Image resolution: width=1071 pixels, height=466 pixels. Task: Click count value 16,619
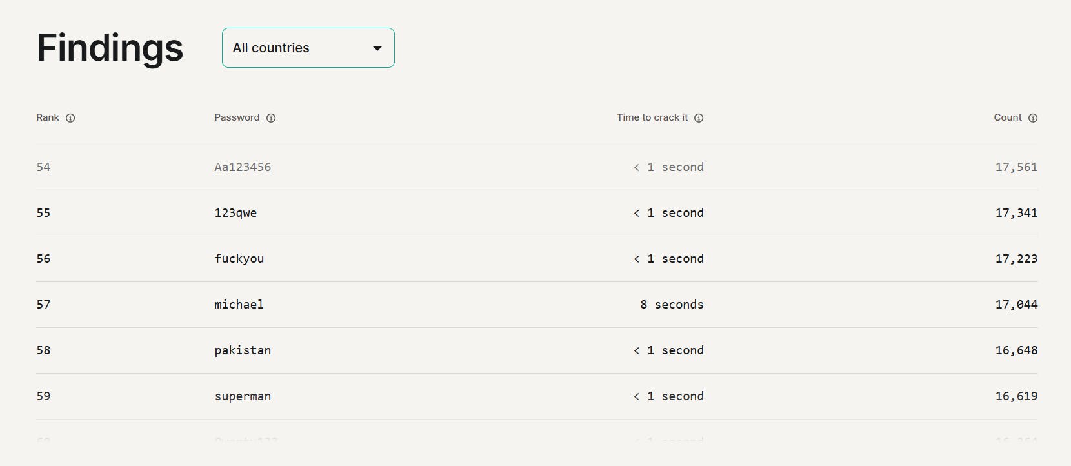[x=1016, y=396]
